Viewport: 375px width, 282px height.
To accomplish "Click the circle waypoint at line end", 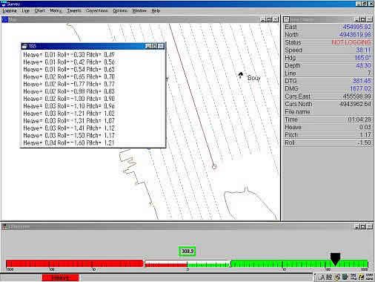I will 214,167.
